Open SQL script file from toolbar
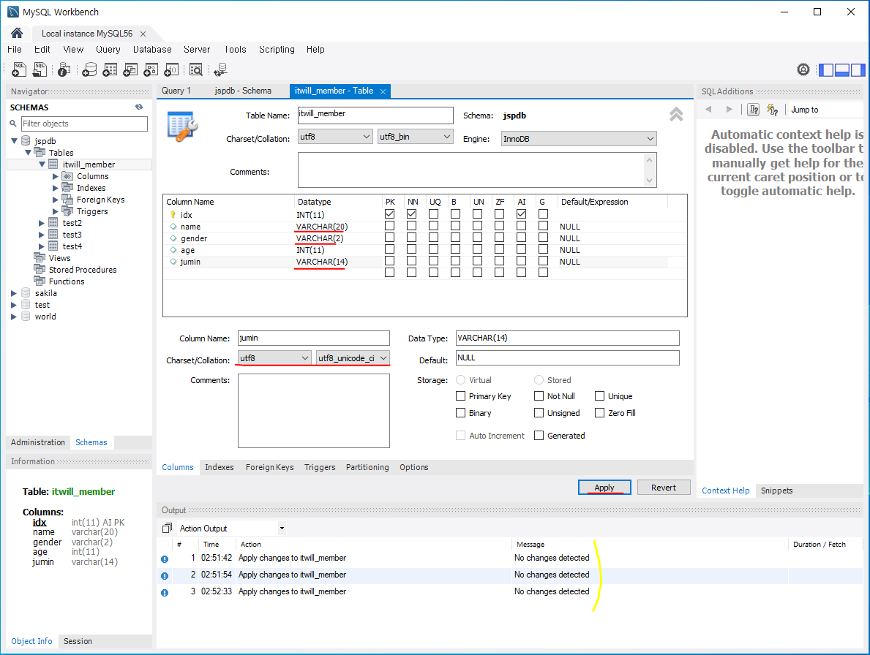Image resolution: width=870 pixels, height=655 pixels. pos(40,69)
